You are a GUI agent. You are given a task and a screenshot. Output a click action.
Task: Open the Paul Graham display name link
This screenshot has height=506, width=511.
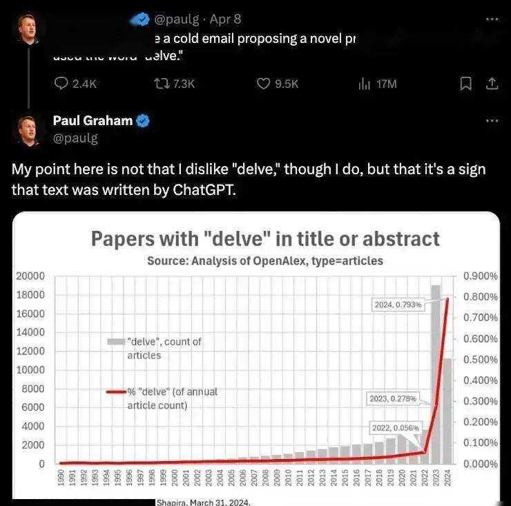coord(93,120)
